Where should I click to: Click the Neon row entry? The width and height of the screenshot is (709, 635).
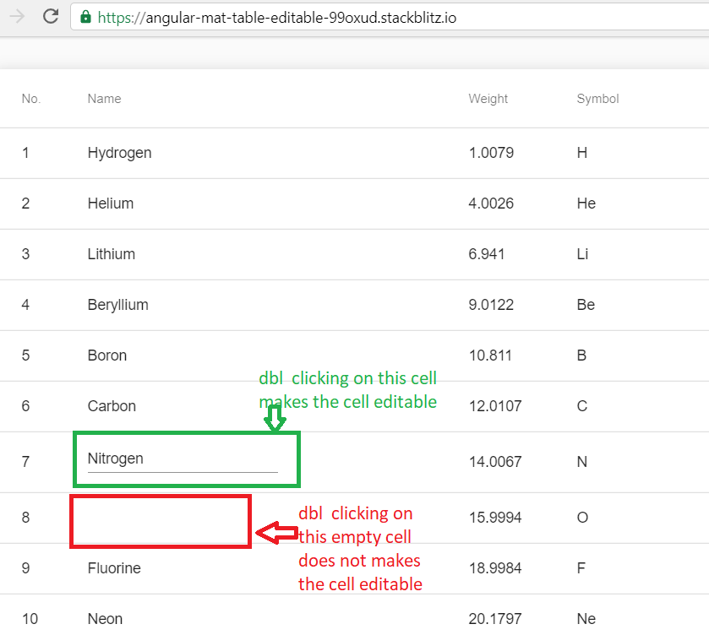tap(105, 619)
